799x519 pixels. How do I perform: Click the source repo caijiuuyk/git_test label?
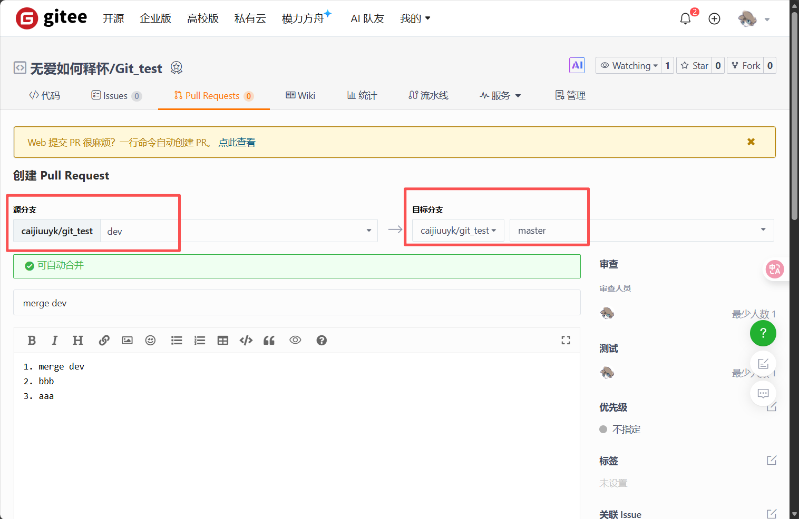click(x=57, y=231)
